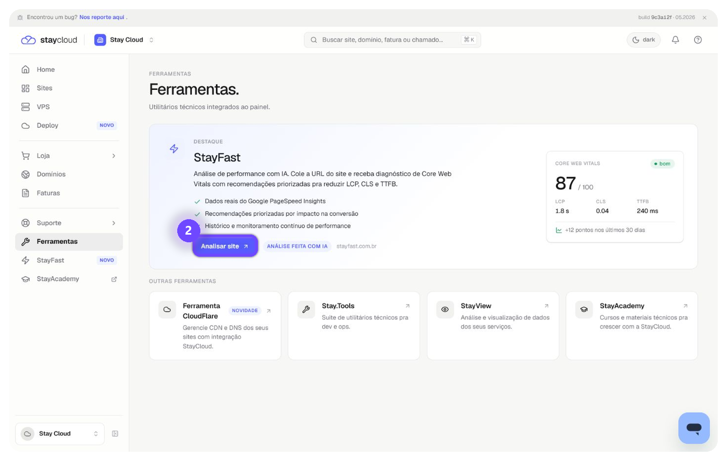Dismiss the bug report banner
The height and width of the screenshot is (461, 727).
tap(704, 17)
